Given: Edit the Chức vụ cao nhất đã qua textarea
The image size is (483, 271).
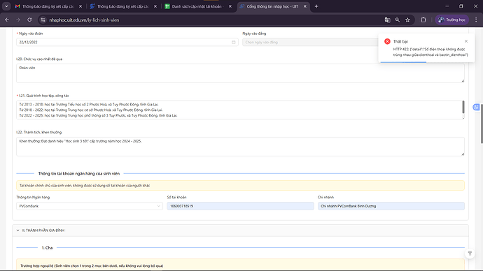Looking at the screenshot, I should pos(240,73).
